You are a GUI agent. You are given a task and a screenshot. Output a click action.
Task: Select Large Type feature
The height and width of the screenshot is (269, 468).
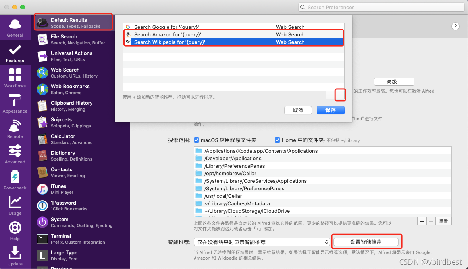[81, 256]
